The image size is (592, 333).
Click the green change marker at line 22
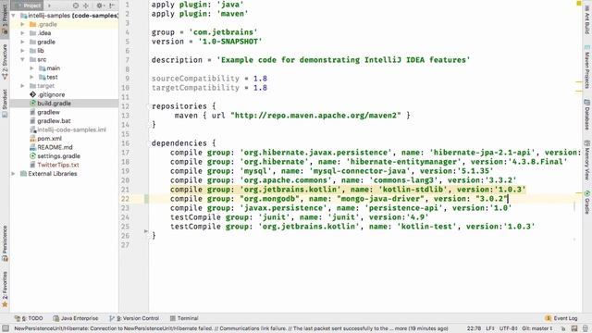point(146,199)
